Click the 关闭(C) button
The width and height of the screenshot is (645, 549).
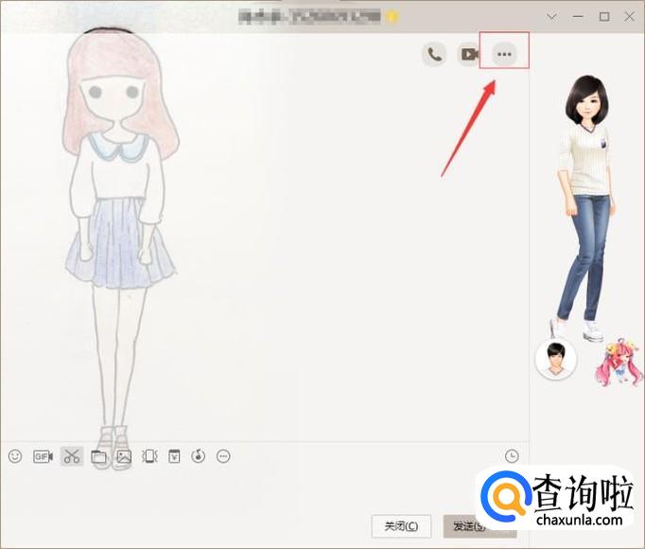[x=401, y=526]
